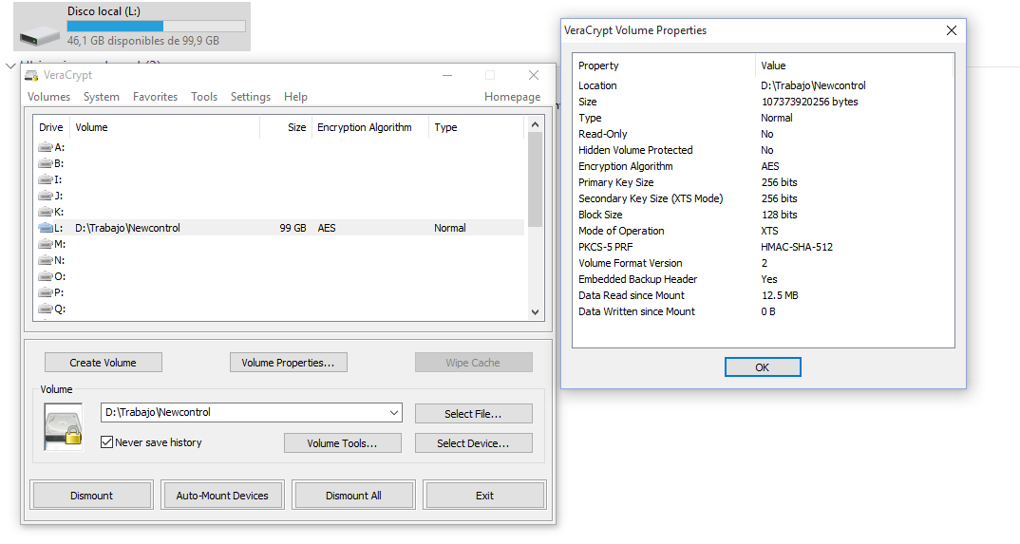Viewport: 1020px width, 544px height.
Task: Click OK in Volume Properties dialog
Action: [763, 367]
